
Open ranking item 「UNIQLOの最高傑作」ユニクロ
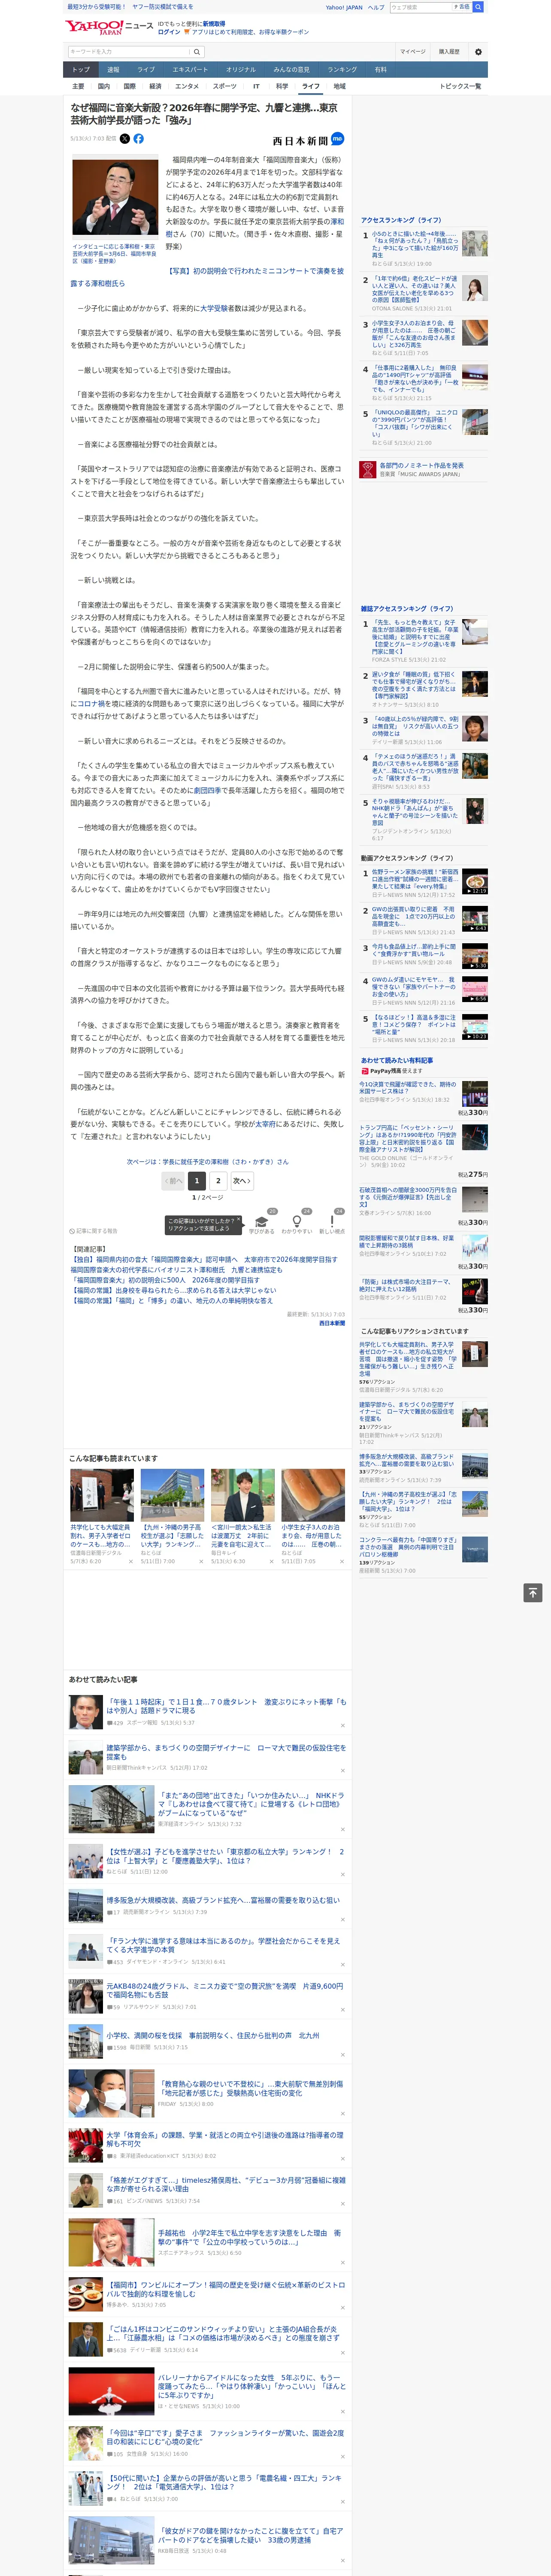pos(414,422)
